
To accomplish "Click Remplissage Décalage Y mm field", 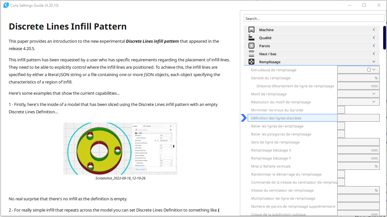I will (x=358, y=158).
